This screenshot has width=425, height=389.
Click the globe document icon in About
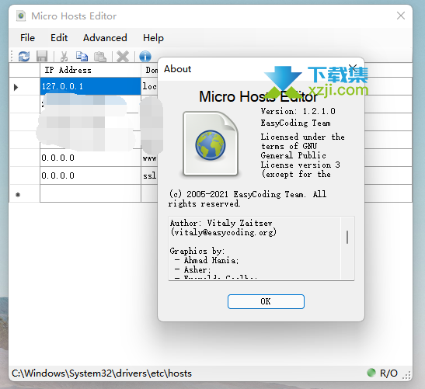coord(211,144)
